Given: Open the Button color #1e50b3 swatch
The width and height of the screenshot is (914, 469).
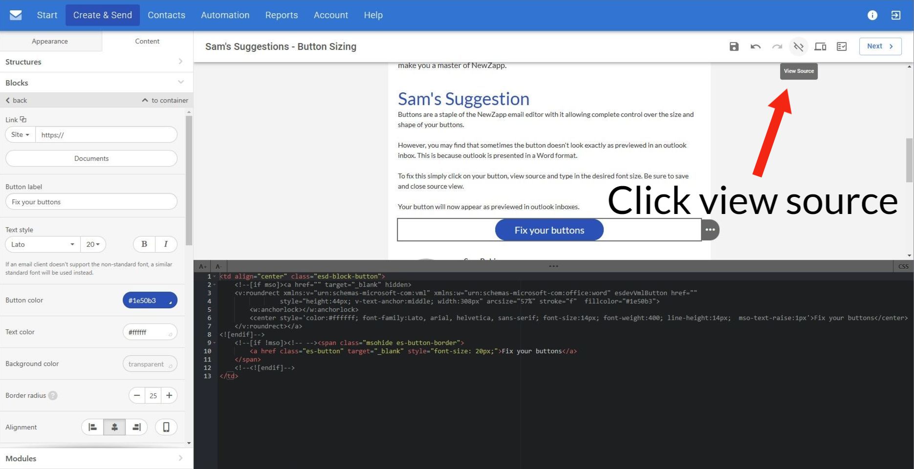Looking at the screenshot, I should (150, 300).
